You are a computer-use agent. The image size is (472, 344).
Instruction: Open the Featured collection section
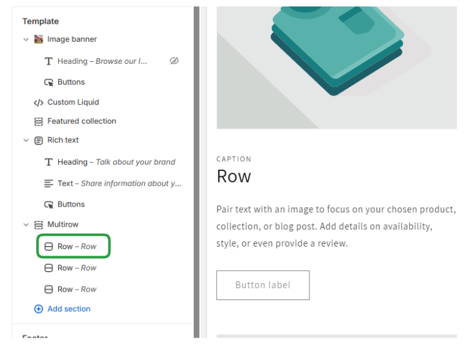point(81,121)
